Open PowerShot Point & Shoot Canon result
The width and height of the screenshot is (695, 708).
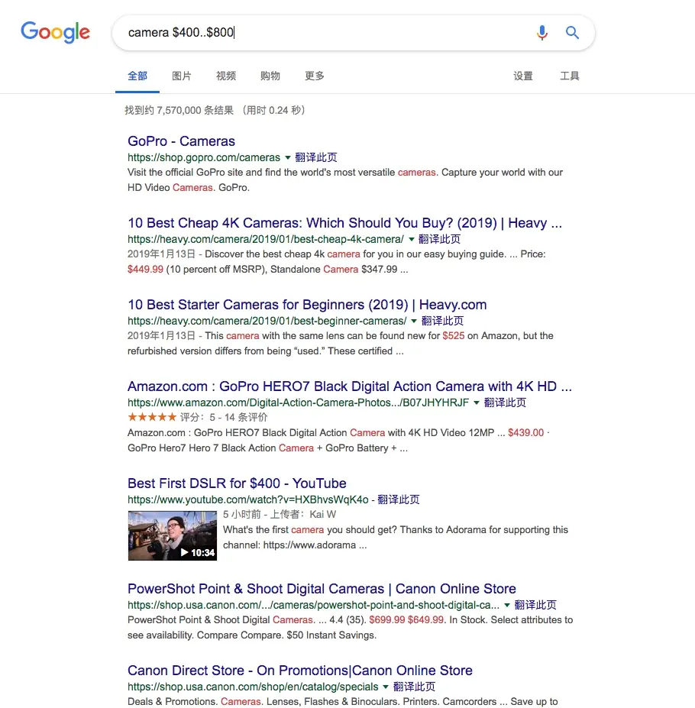(322, 588)
